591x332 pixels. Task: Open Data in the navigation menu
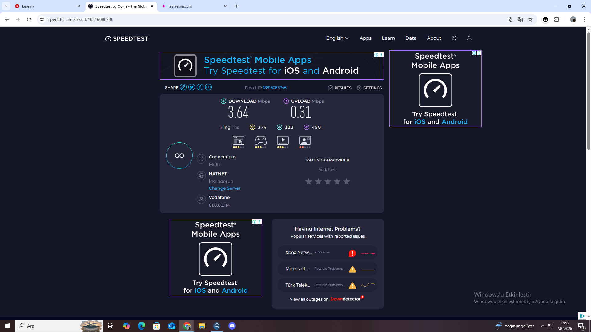point(411,38)
